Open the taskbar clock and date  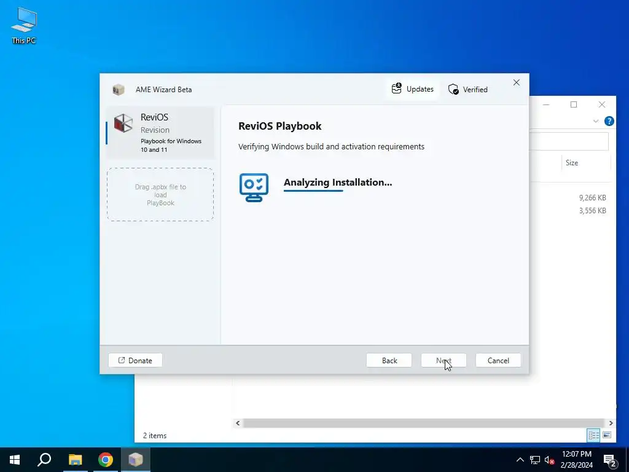(577, 460)
